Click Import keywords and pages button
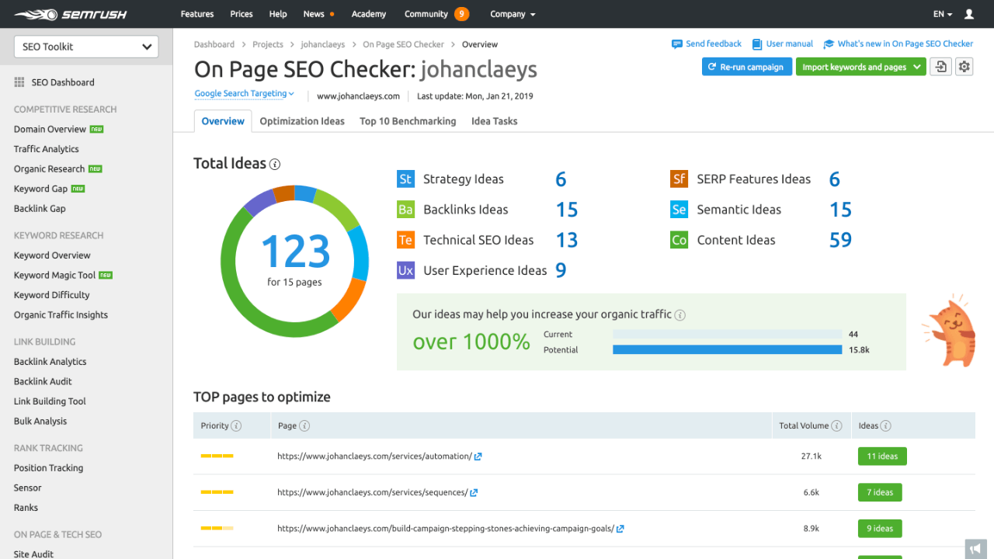Viewport: 994px width, 559px height. point(854,67)
